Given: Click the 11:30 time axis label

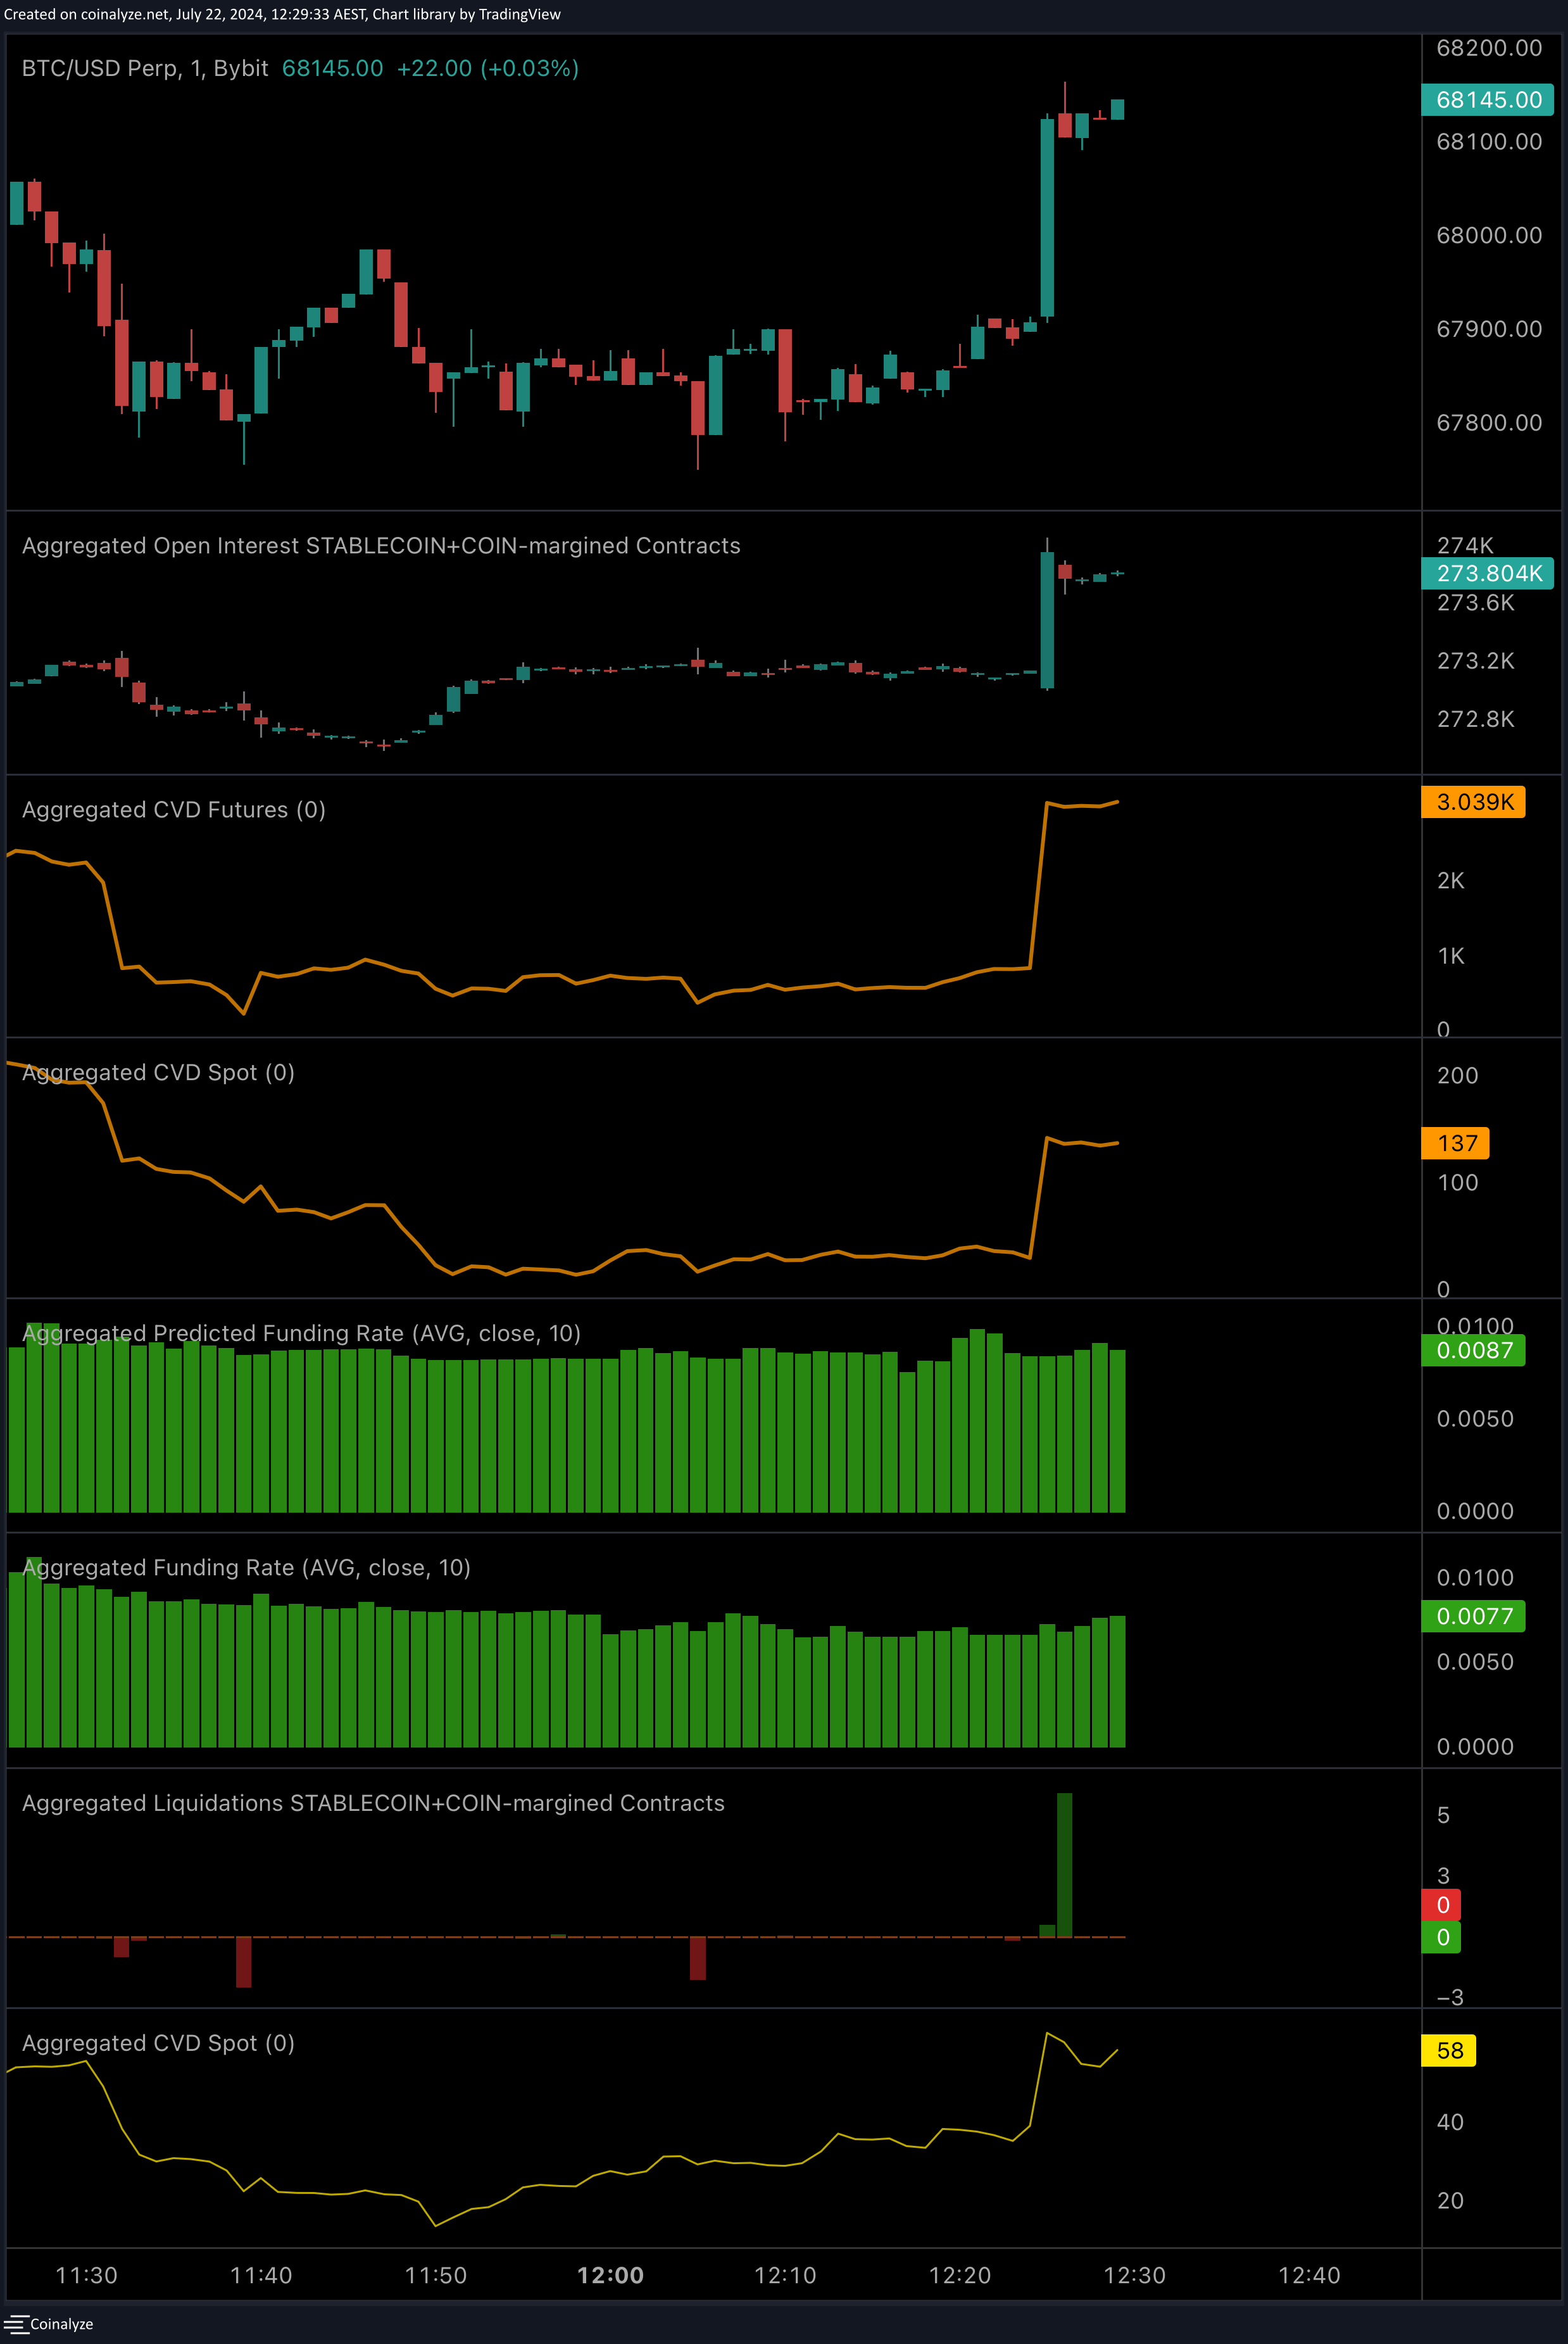Looking at the screenshot, I should coord(86,2276).
